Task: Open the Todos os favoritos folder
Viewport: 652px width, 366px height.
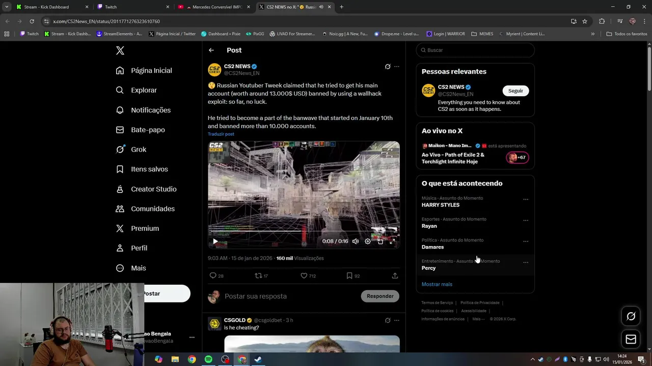Action: (627, 34)
